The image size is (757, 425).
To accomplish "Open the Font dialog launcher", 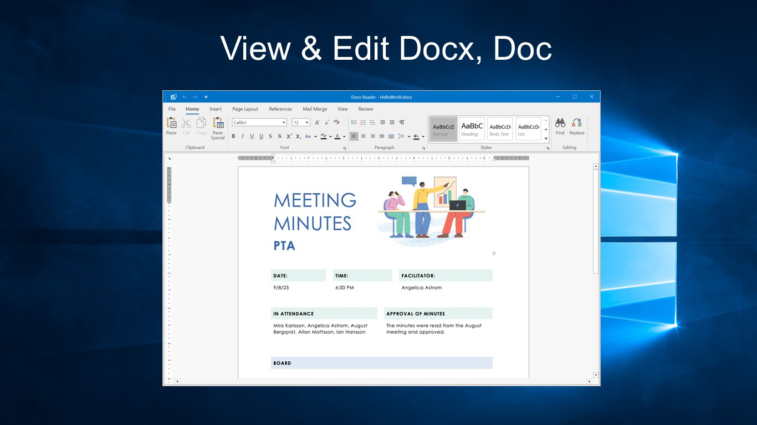I will click(x=345, y=148).
